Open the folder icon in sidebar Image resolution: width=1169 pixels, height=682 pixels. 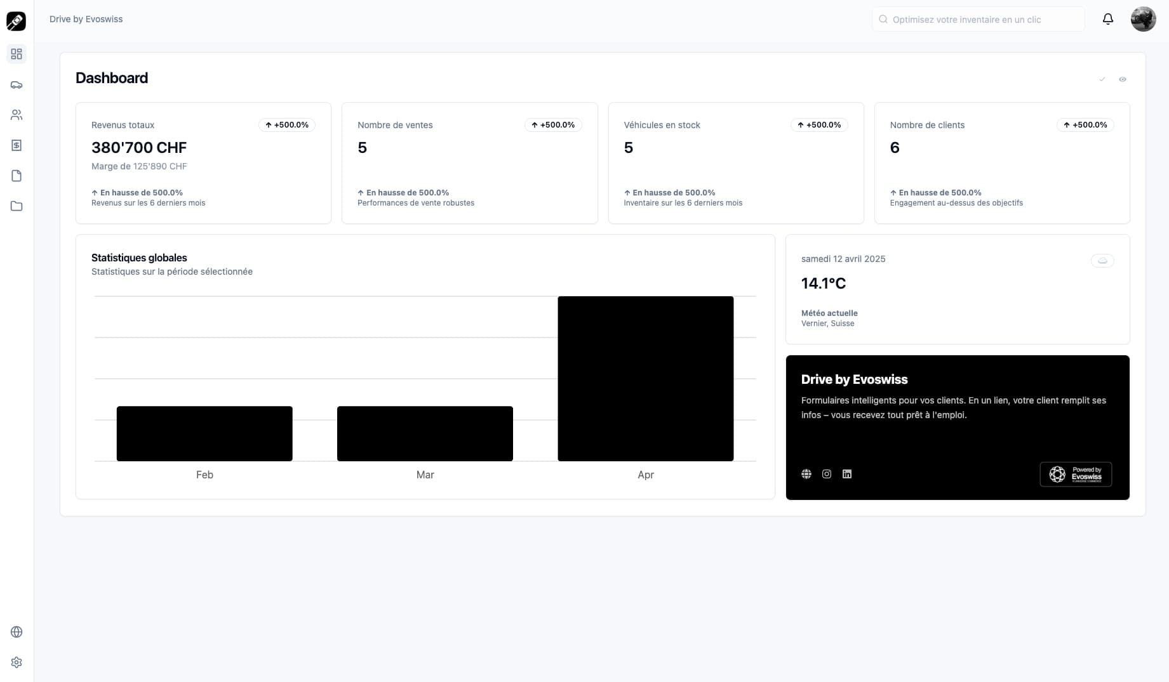click(x=17, y=206)
